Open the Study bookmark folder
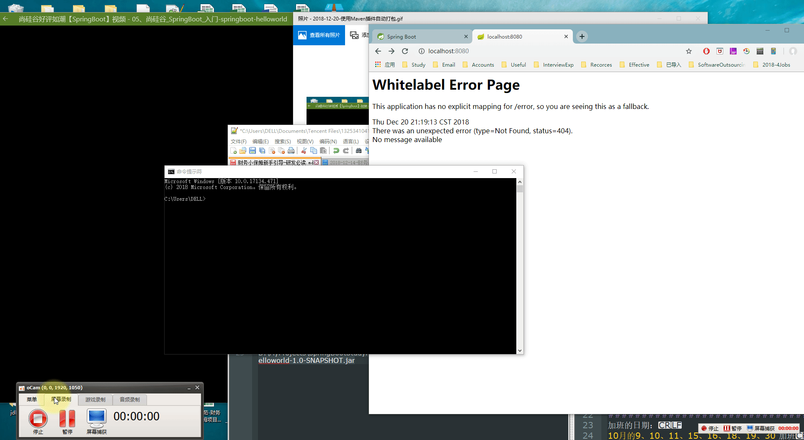 pos(414,65)
